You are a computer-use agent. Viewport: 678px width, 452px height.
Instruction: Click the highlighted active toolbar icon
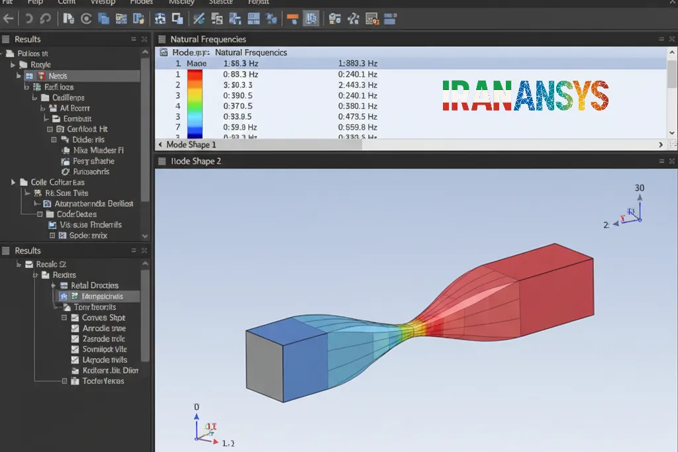(x=311, y=19)
